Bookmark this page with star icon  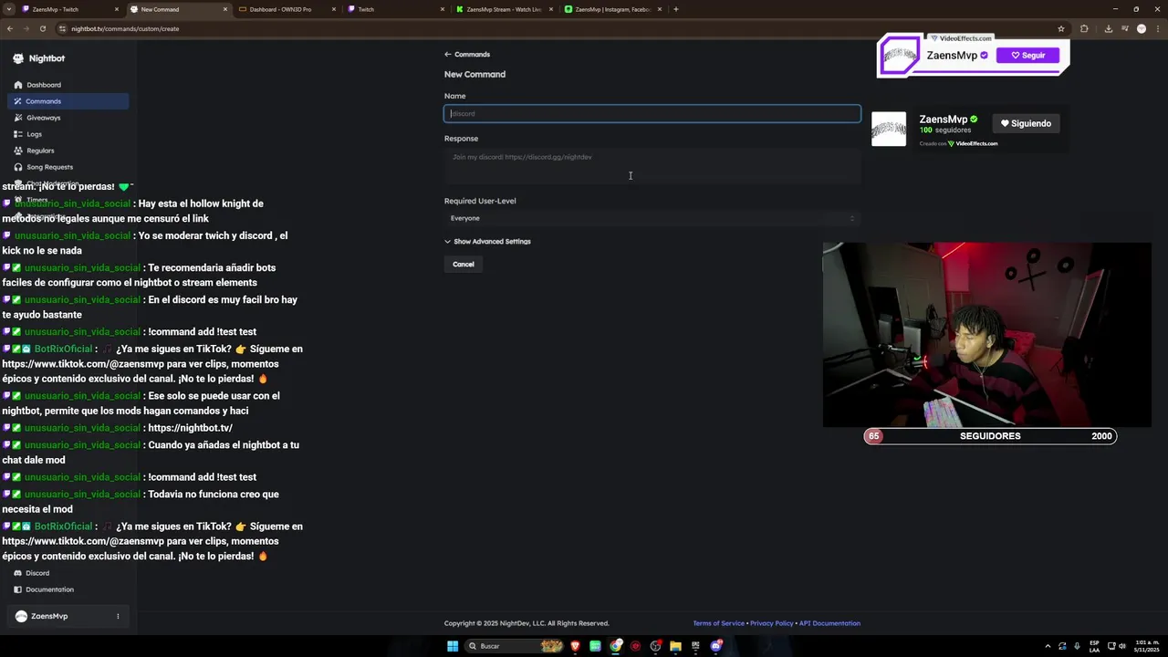click(1061, 28)
